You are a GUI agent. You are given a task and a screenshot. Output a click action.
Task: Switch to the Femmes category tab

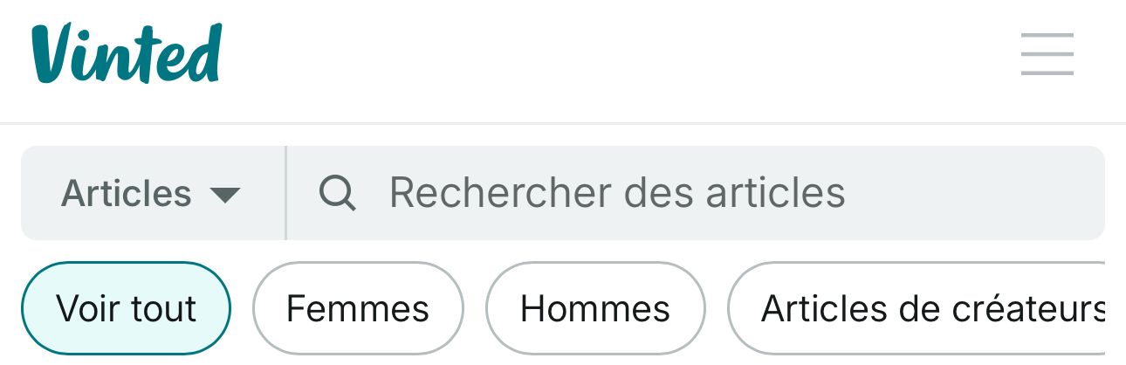358,308
